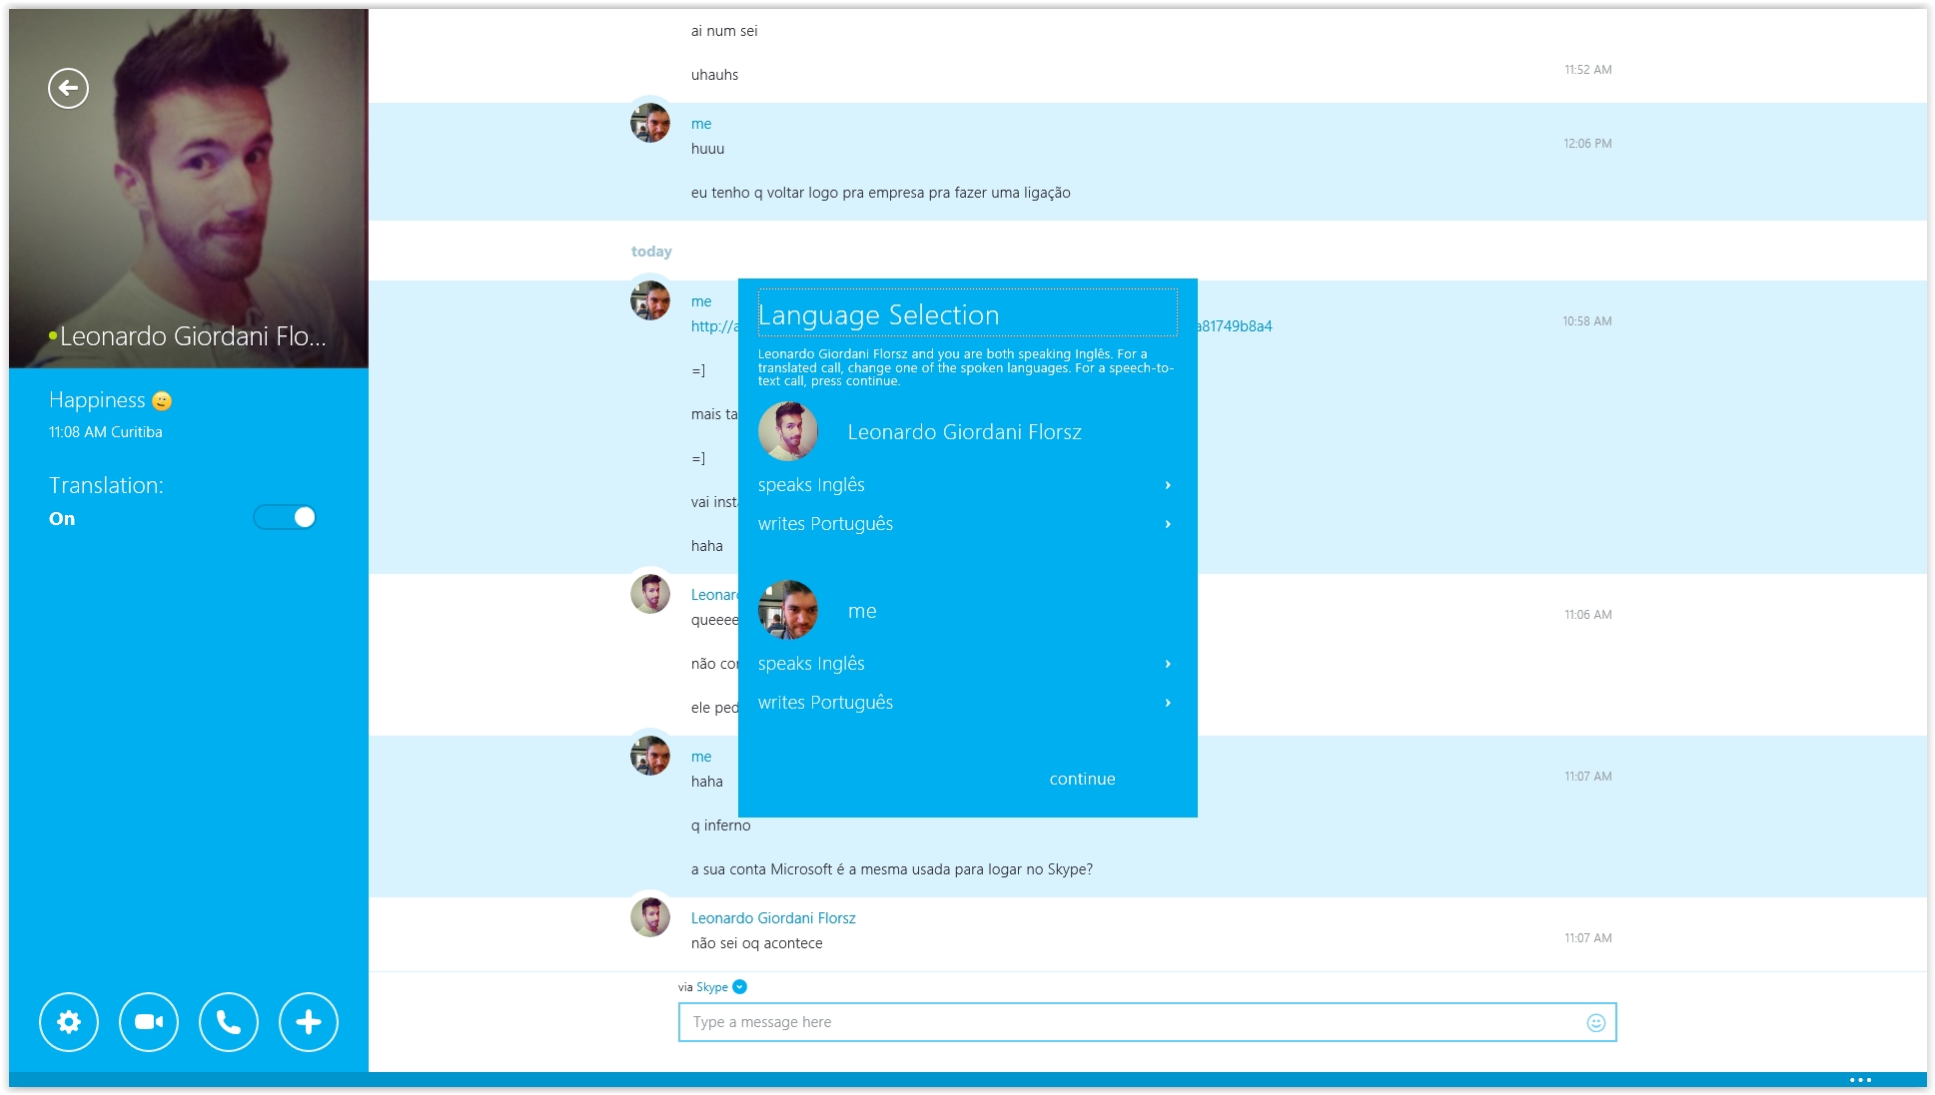Click the via Skype dropdown arrow

coord(739,987)
